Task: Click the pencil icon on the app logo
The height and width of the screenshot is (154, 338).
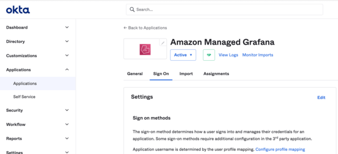Action: click(x=163, y=43)
